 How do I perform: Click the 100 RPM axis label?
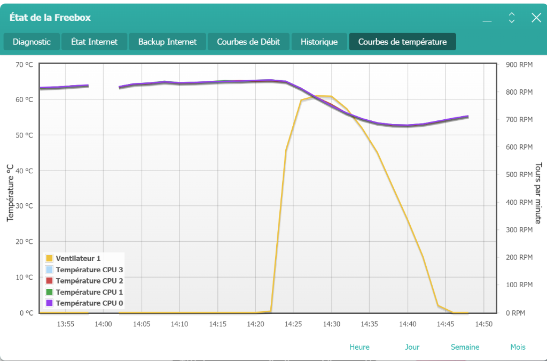click(519, 285)
